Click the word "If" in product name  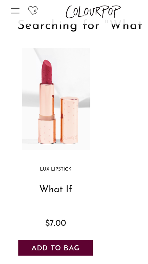point(69,189)
